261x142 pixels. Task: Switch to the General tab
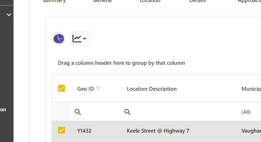[102, 1]
